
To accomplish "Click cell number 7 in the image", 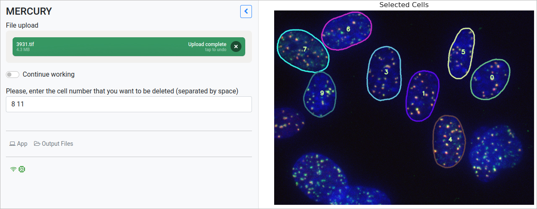I will click(305, 49).
